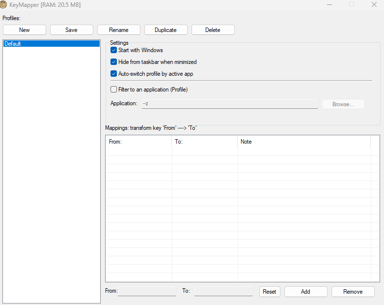Click the To: column header
The image size is (384, 305).
[x=205, y=142]
